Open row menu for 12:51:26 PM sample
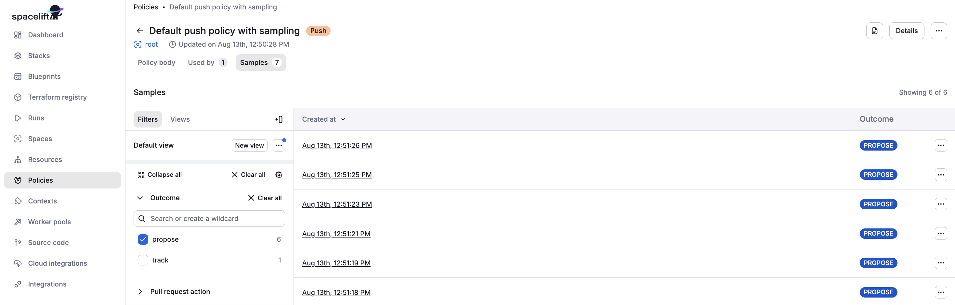955x305 pixels. tap(941, 145)
